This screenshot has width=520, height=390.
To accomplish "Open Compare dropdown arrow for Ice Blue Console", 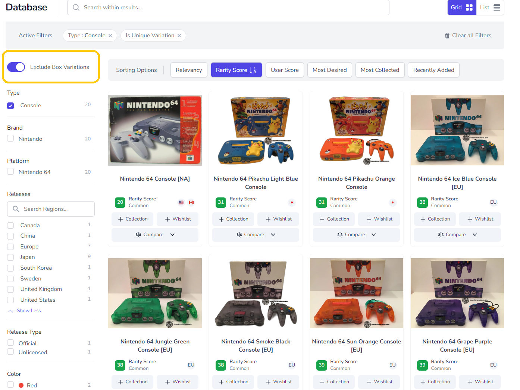I will (x=475, y=235).
